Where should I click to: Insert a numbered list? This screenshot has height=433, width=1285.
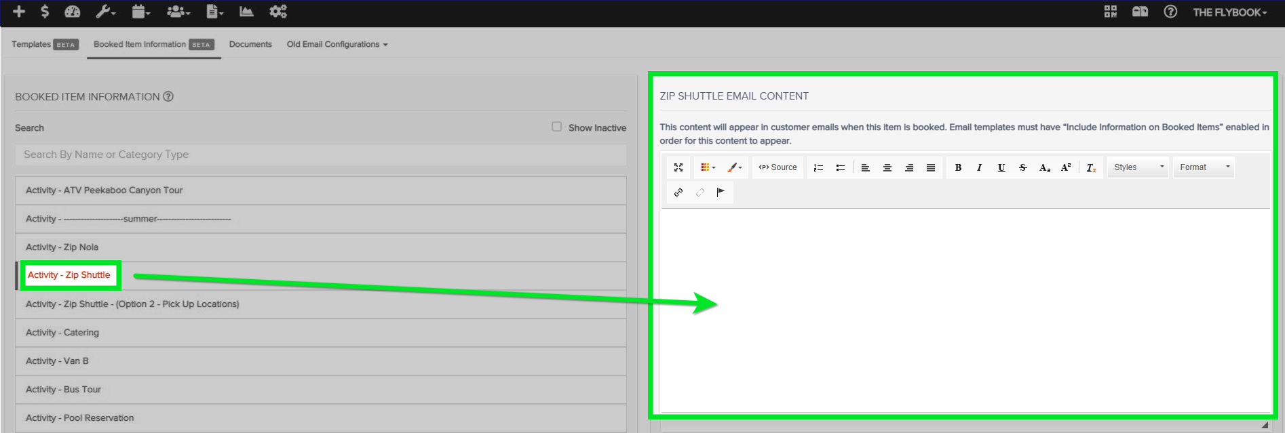[818, 167]
